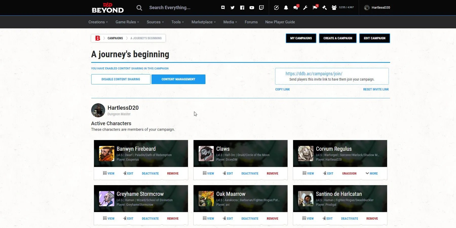Deactivate Greyhame Stormcrow

click(150, 219)
